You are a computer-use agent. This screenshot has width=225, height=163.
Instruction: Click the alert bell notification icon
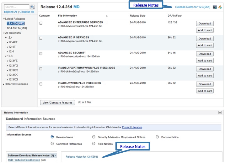tap(220, 7)
